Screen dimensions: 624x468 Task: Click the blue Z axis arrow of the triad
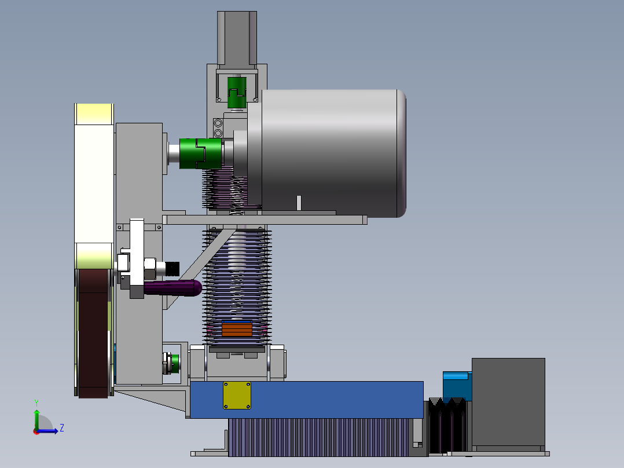(x=47, y=431)
